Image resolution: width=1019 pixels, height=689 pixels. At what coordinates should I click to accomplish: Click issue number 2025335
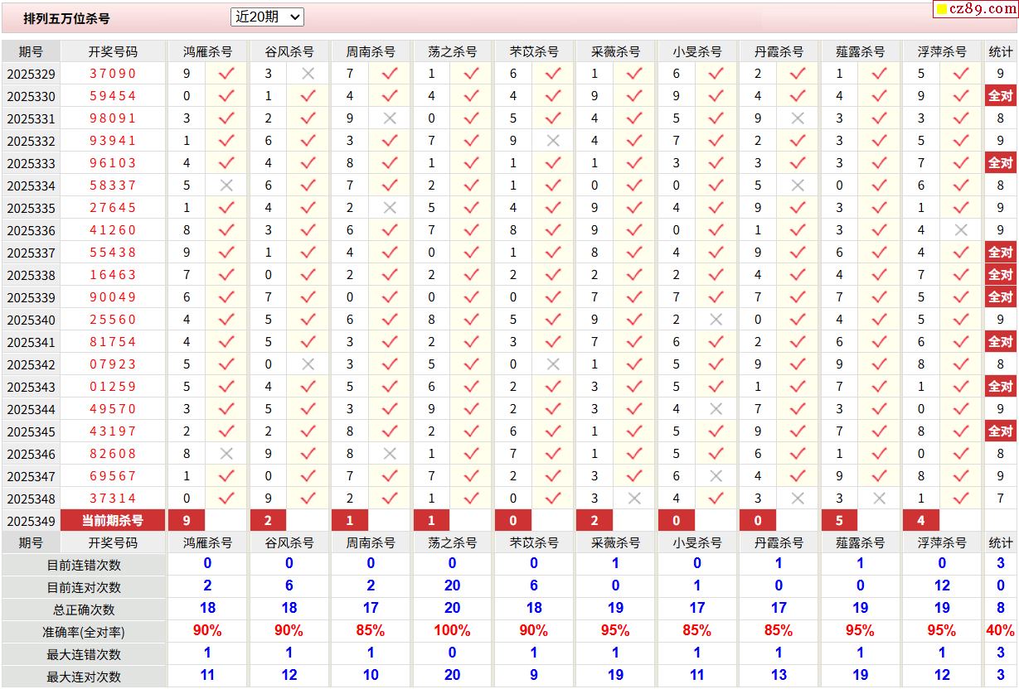(31, 209)
